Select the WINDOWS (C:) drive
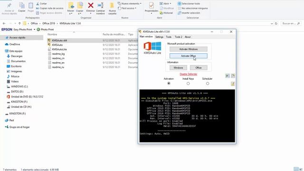Viewport: 304px width, 171px height. tap(19, 86)
